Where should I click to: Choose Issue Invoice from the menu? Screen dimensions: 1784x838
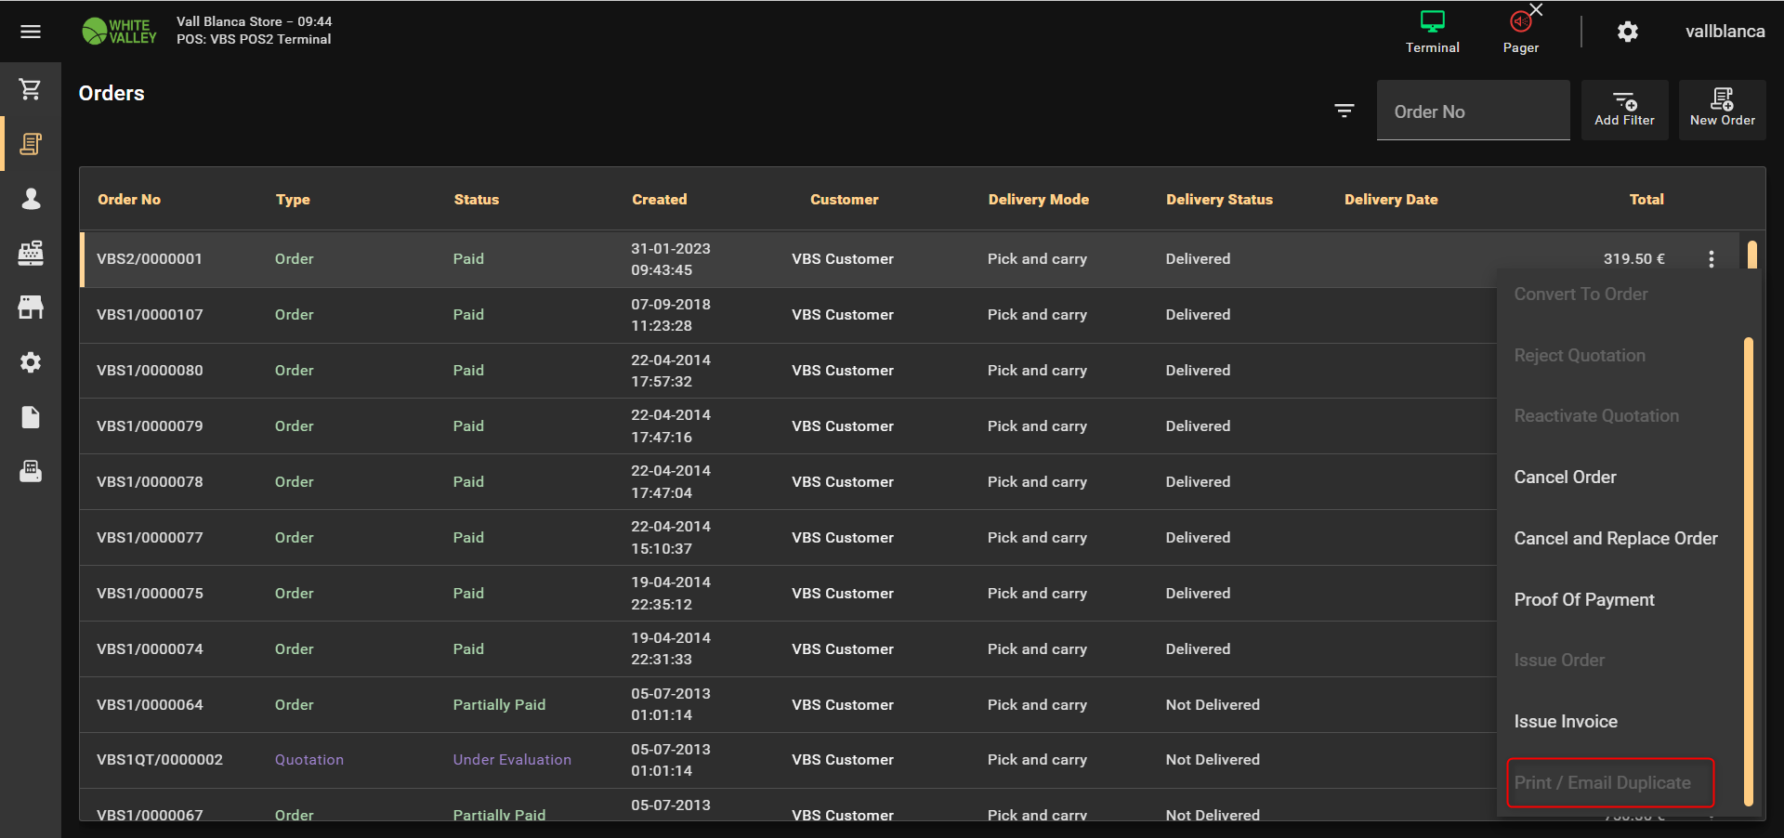[x=1565, y=722]
